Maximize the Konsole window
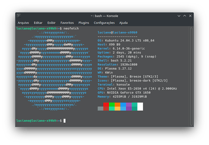The width and height of the screenshot is (209, 145). click(184, 16)
